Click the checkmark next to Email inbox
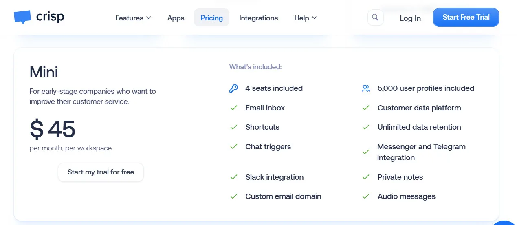 point(234,108)
